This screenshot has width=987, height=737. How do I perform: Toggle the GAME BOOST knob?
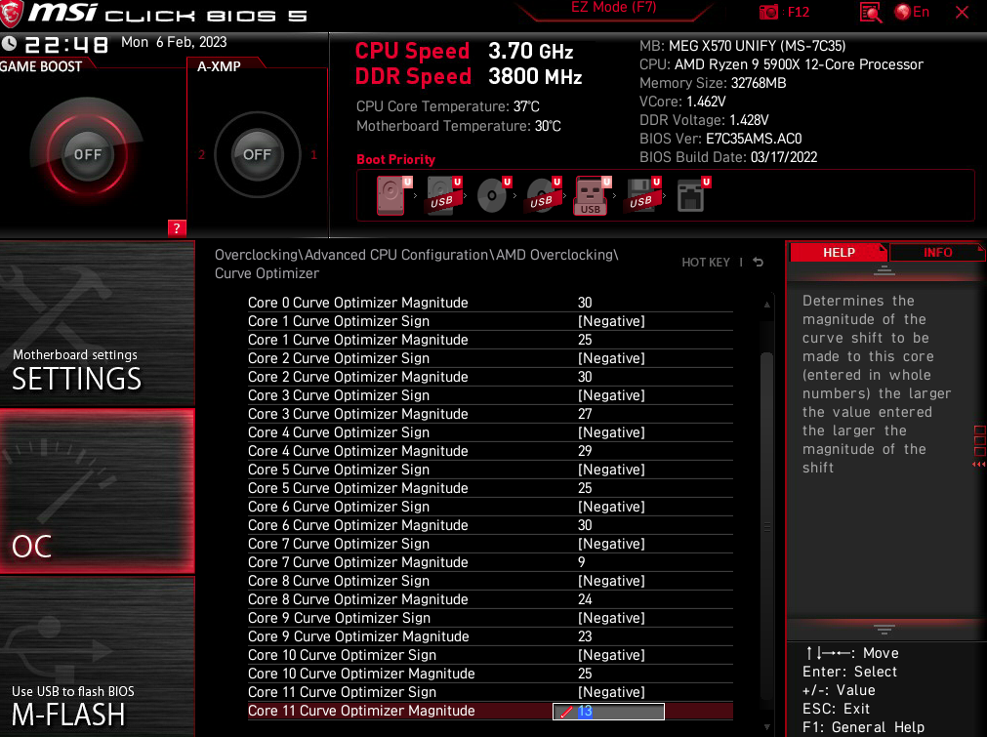tap(88, 154)
